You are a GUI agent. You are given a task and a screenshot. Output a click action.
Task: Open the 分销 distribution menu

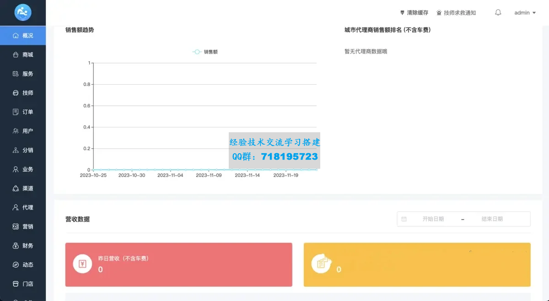click(x=23, y=150)
